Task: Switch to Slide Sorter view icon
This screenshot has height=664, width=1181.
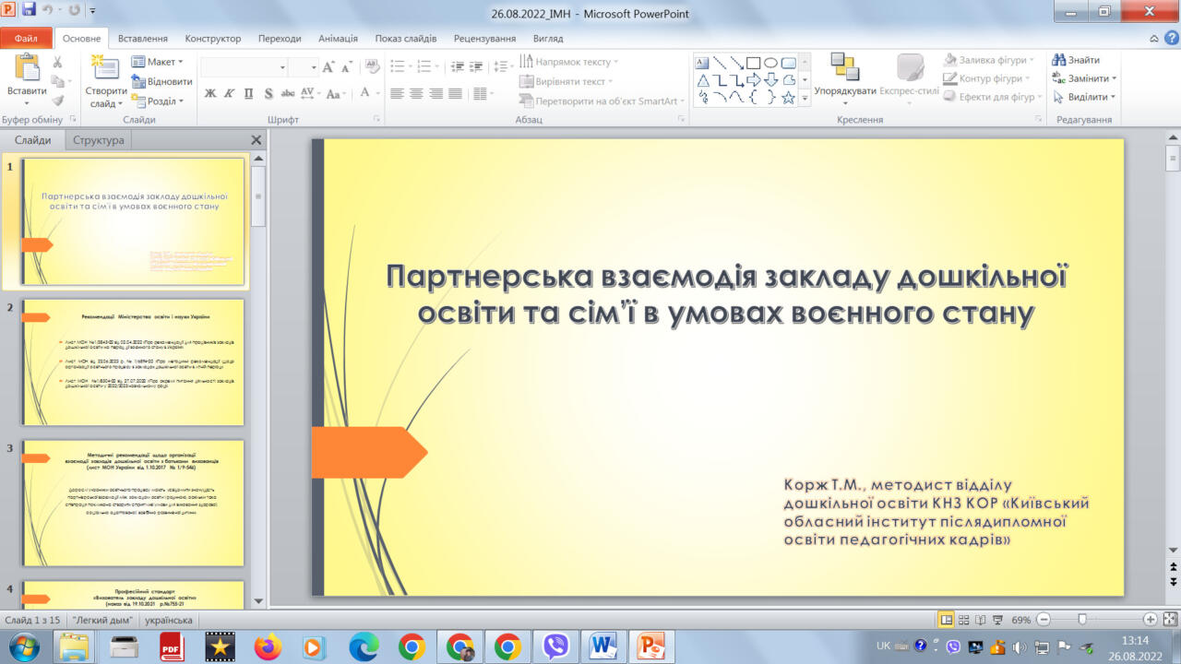Action: (963, 620)
